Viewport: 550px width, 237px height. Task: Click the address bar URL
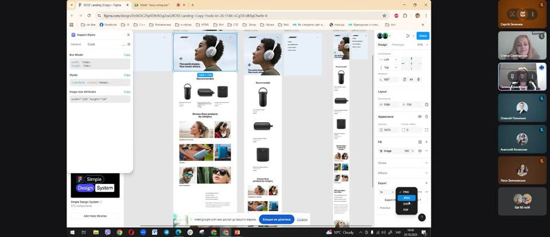point(185,16)
